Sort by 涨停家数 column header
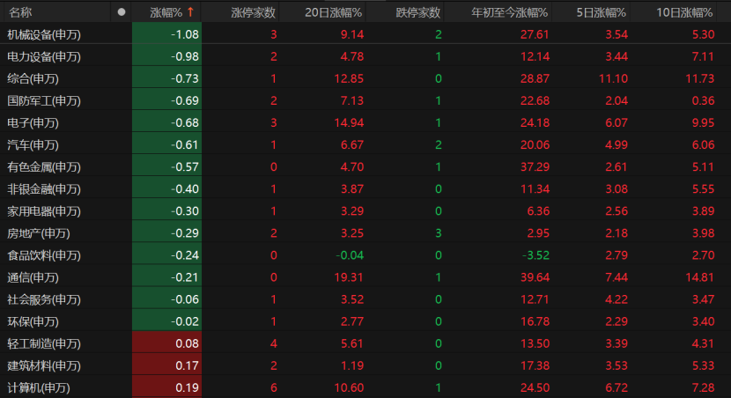 (253, 12)
